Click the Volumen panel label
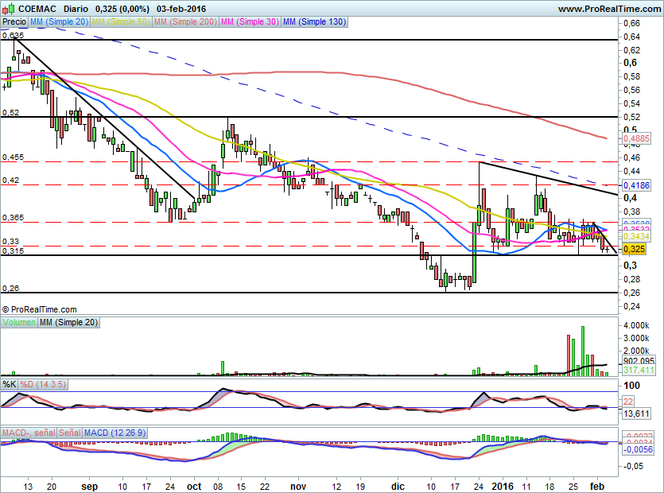This screenshot has width=664, height=493. click(19, 322)
